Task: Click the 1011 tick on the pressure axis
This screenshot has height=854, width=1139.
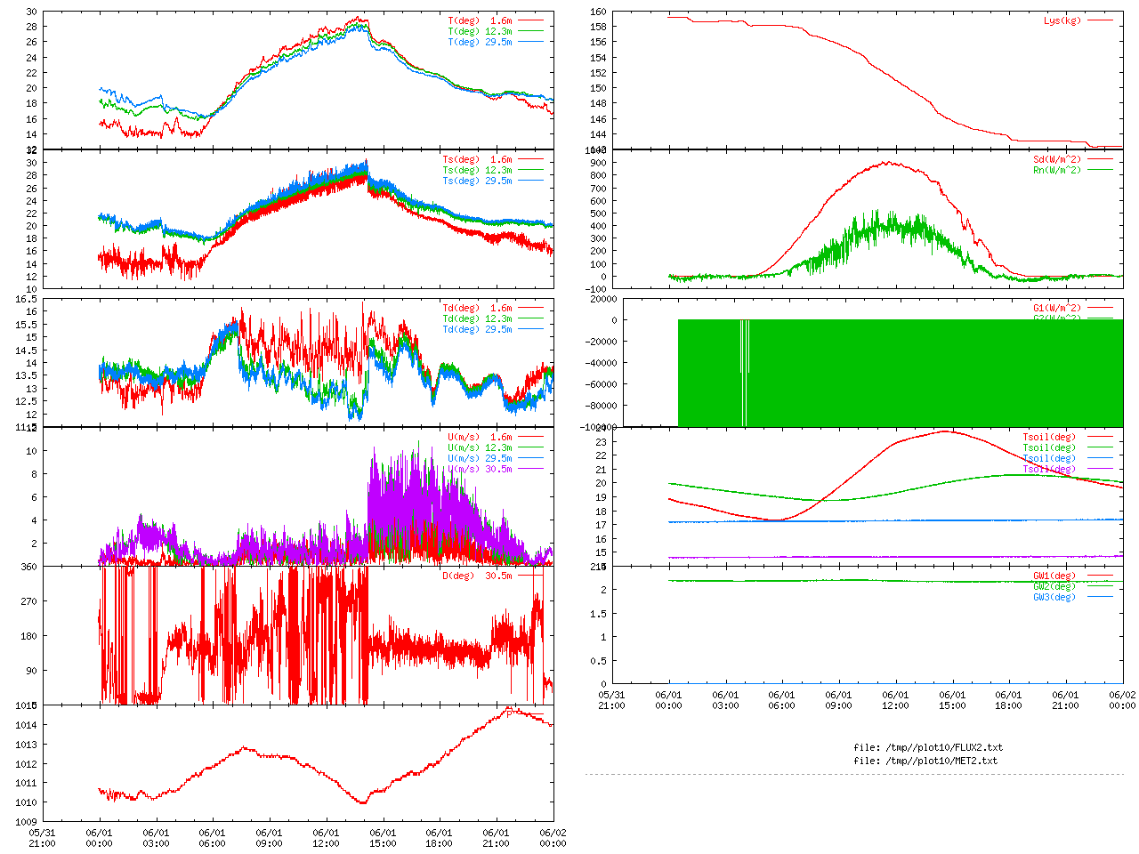Action: coord(26,784)
